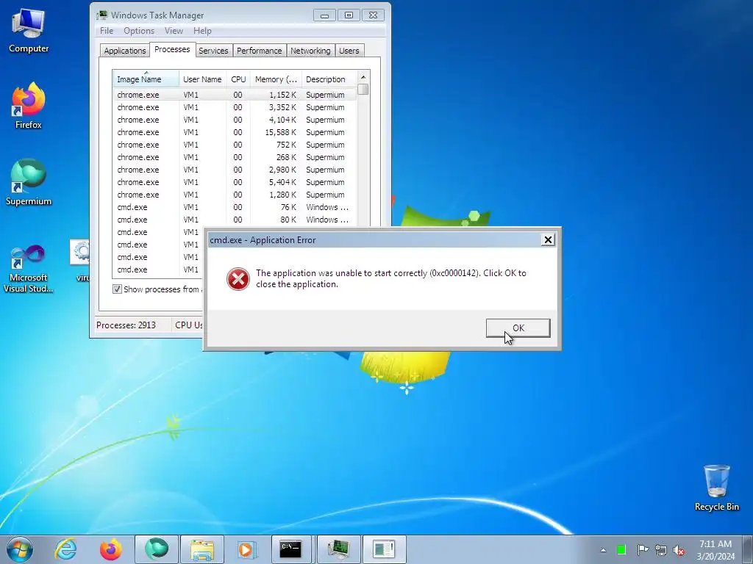This screenshot has height=564, width=753.
Task: Toggle Show processes from all users checkbox
Action: tap(117, 289)
